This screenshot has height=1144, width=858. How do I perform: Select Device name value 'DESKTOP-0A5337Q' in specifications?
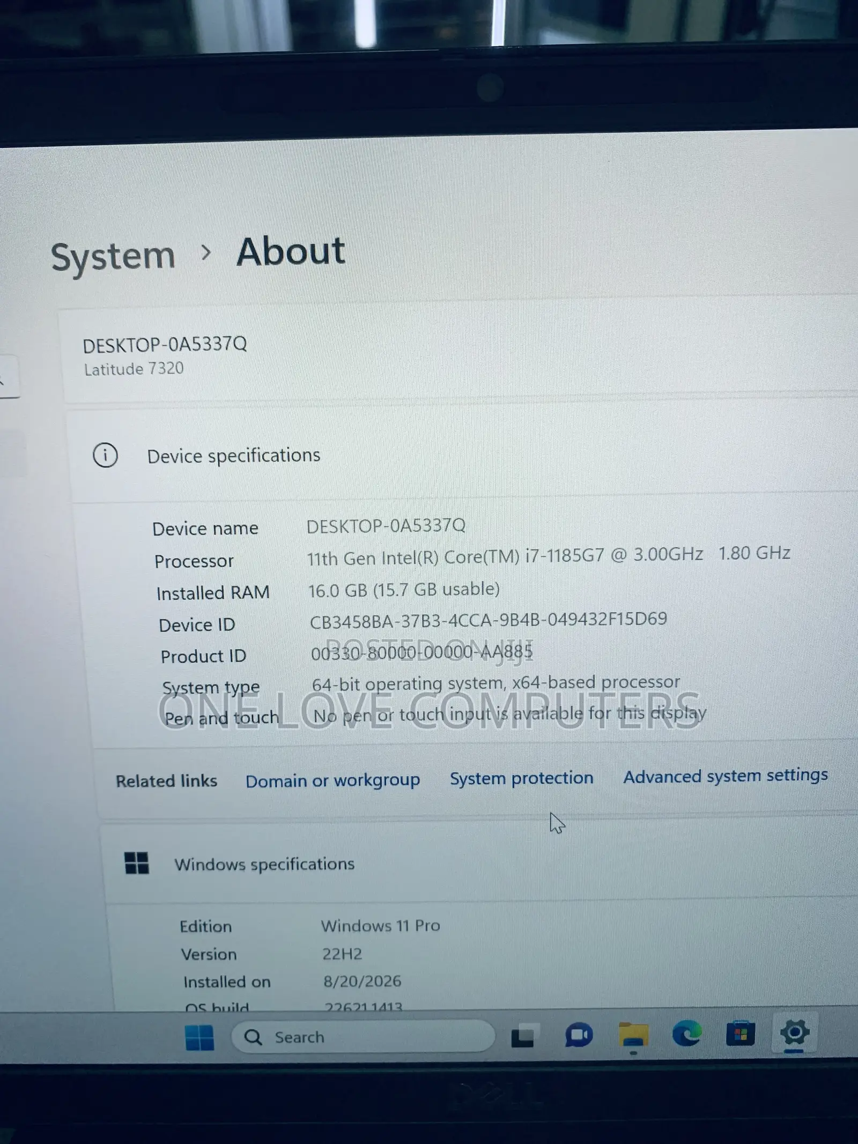click(x=386, y=526)
